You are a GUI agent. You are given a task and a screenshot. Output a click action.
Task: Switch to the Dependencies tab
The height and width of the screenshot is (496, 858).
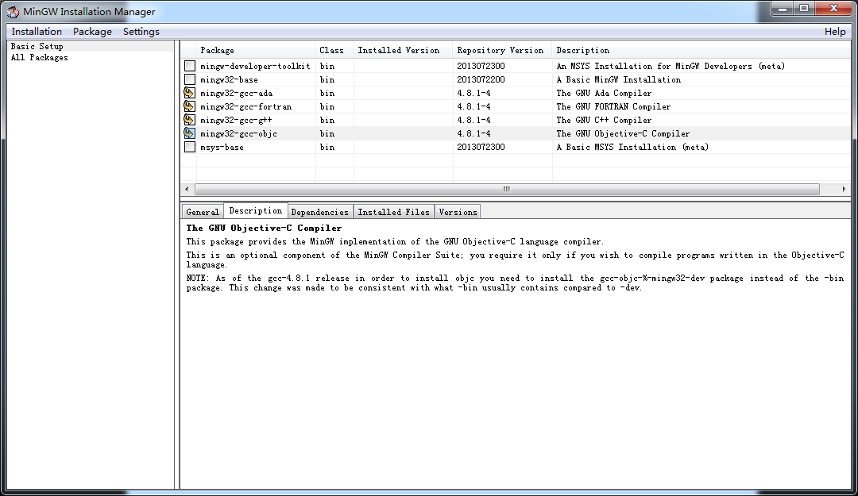tap(320, 212)
